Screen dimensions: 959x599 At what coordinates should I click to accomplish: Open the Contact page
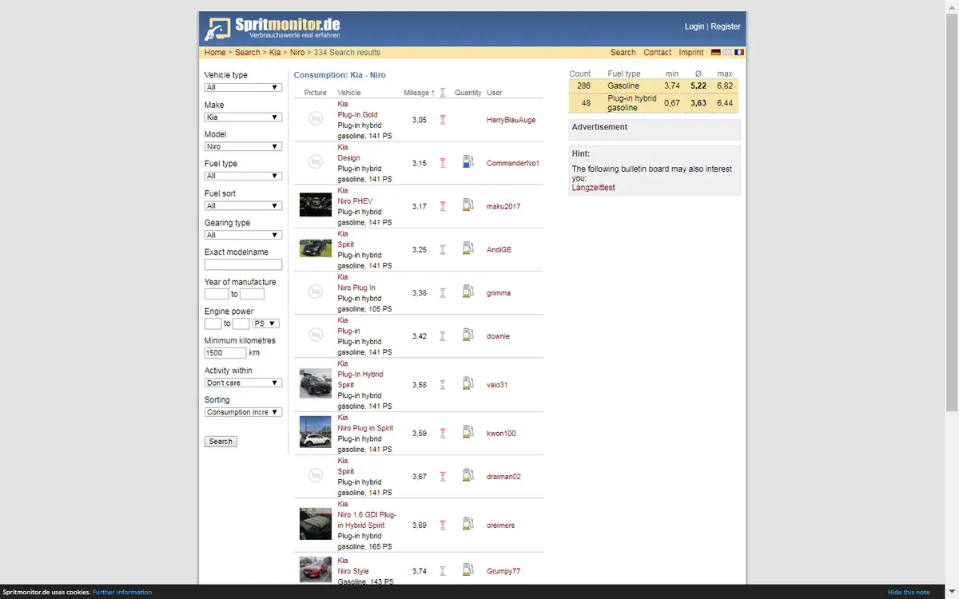(658, 53)
